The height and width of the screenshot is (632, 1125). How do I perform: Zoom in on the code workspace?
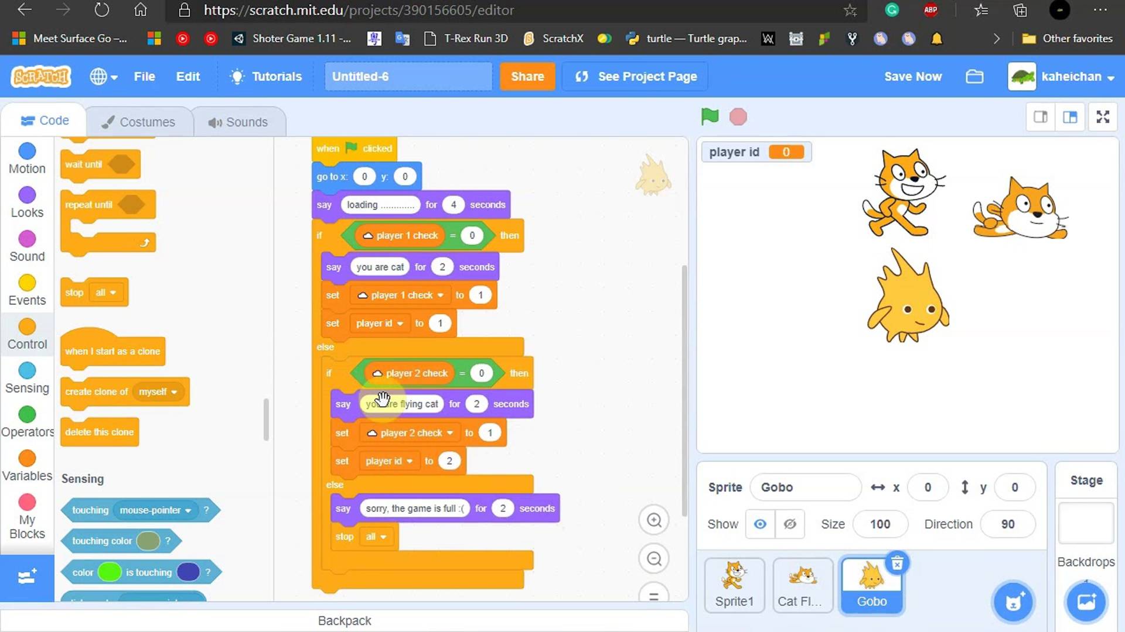(x=654, y=520)
